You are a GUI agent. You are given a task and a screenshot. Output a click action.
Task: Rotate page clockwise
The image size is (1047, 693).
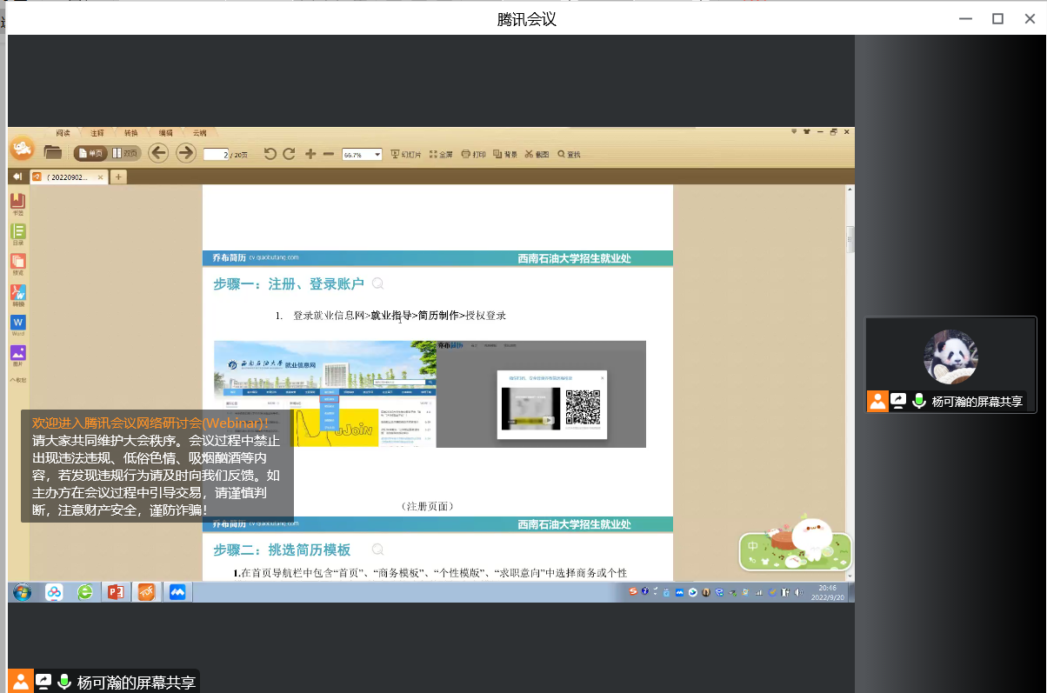point(290,154)
